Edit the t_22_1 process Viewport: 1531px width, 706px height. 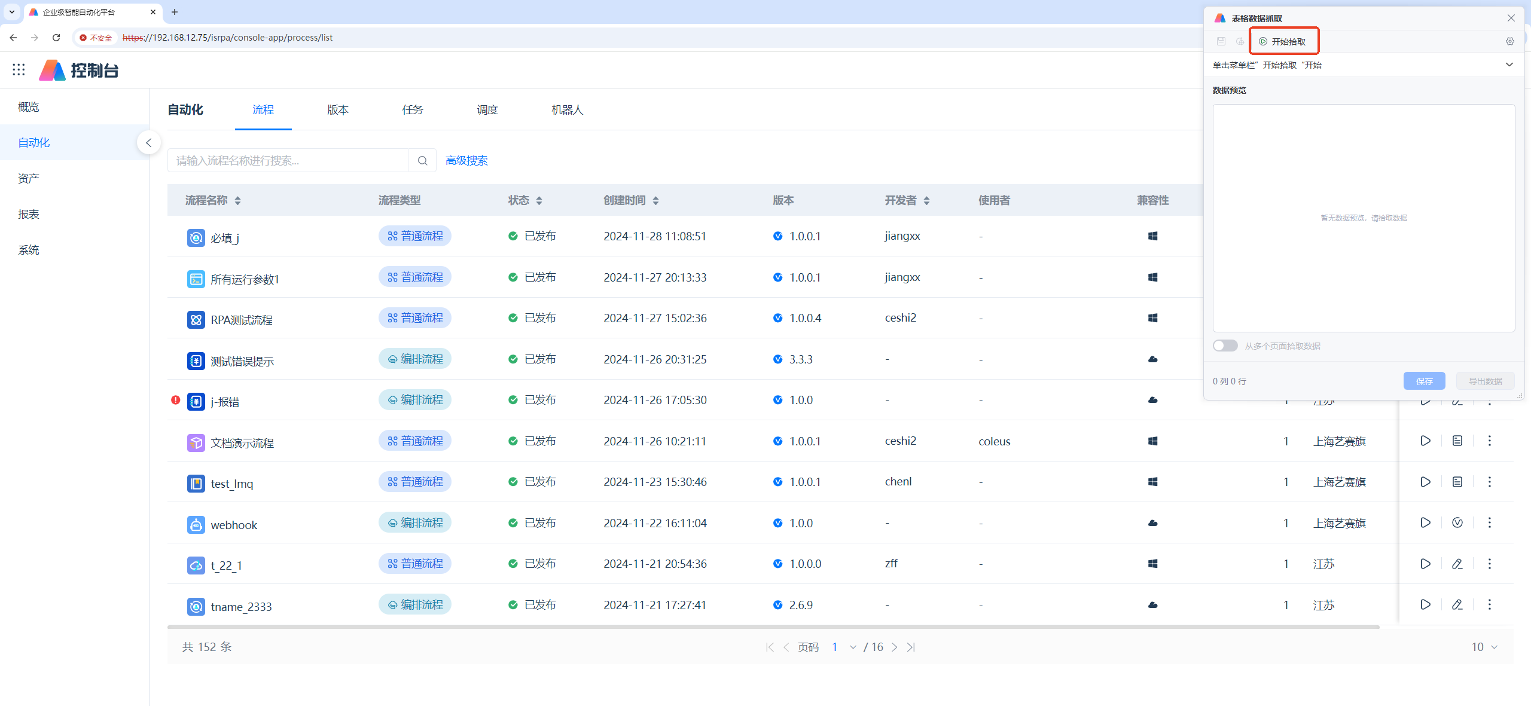(x=1457, y=564)
